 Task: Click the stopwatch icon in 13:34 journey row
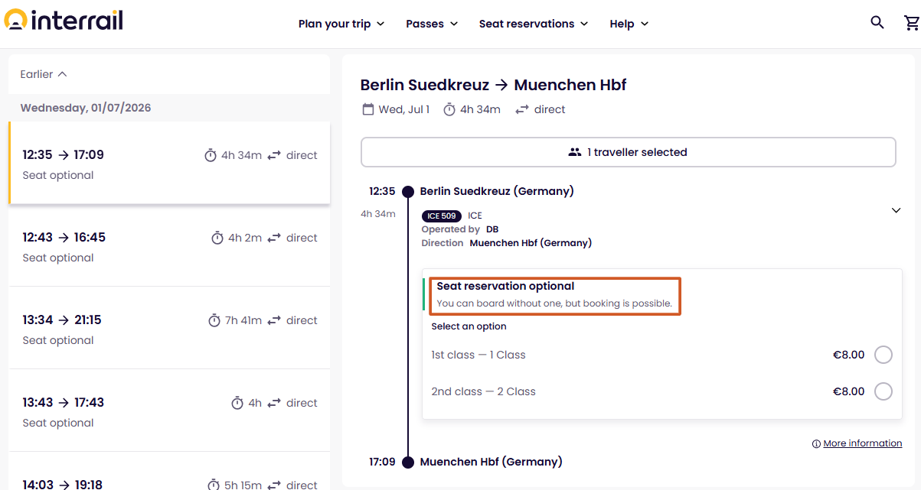coord(214,320)
